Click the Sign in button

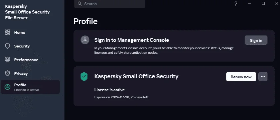[256, 40]
